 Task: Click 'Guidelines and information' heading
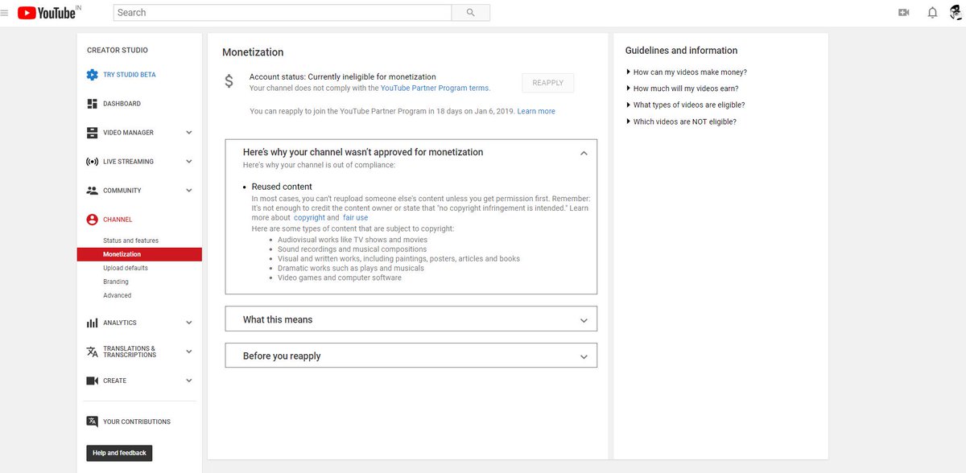click(x=681, y=51)
